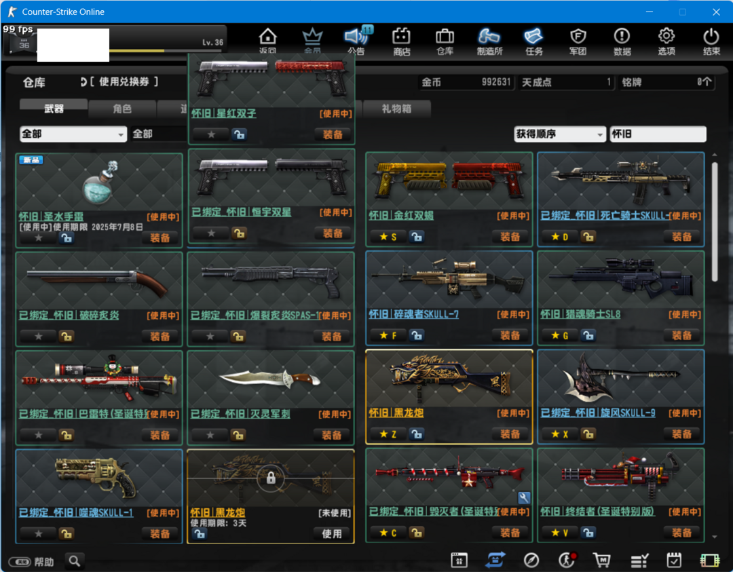
Task: Click the checklist icon in bottom toolbar
Action: 639,560
